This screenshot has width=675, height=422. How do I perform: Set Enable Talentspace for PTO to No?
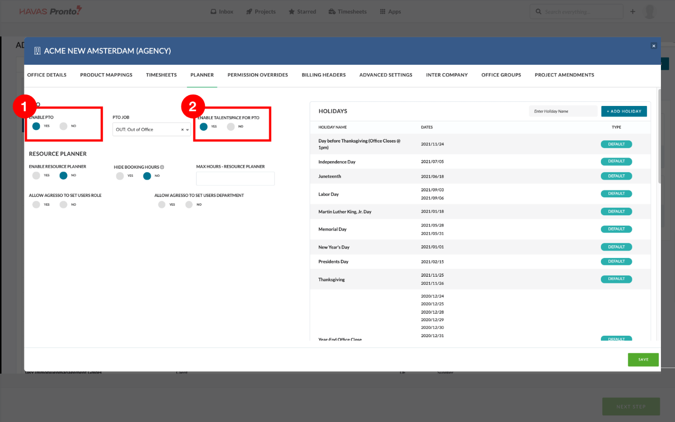coord(231,127)
